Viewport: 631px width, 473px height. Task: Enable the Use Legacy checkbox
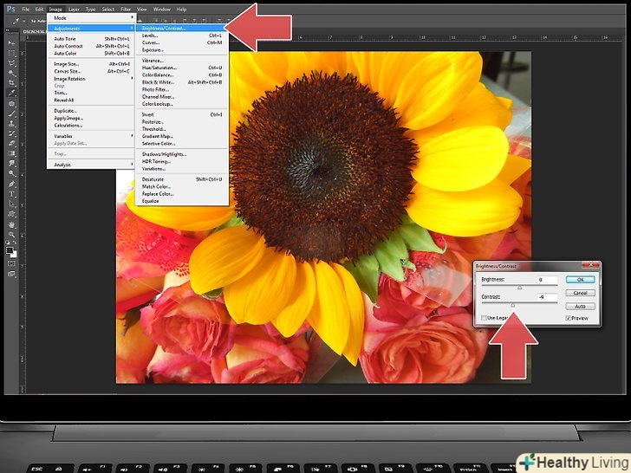484,318
